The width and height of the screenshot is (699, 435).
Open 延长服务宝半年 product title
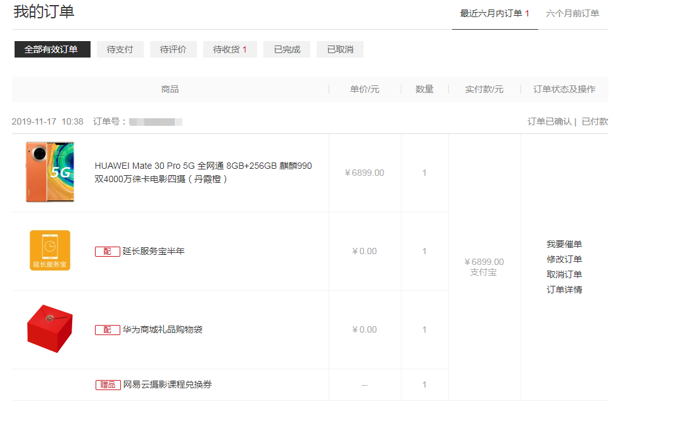point(153,251)
